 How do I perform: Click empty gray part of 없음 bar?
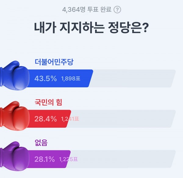[124, 159]
